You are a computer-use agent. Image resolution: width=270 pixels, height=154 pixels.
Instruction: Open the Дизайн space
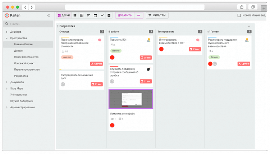pos(19,51)
